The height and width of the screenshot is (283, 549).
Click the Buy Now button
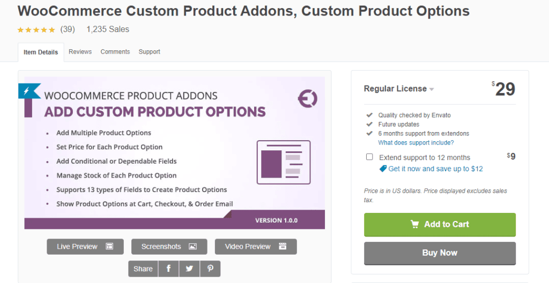click(440, 253)
